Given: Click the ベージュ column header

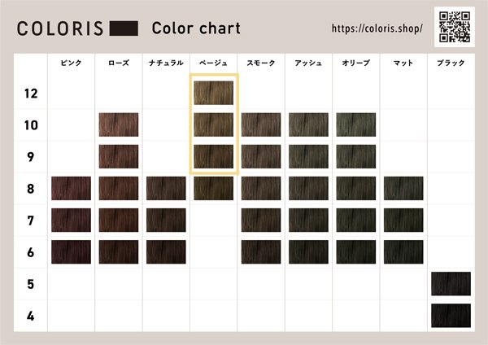Looking at the screenshot, I should (x=213, y=63).
